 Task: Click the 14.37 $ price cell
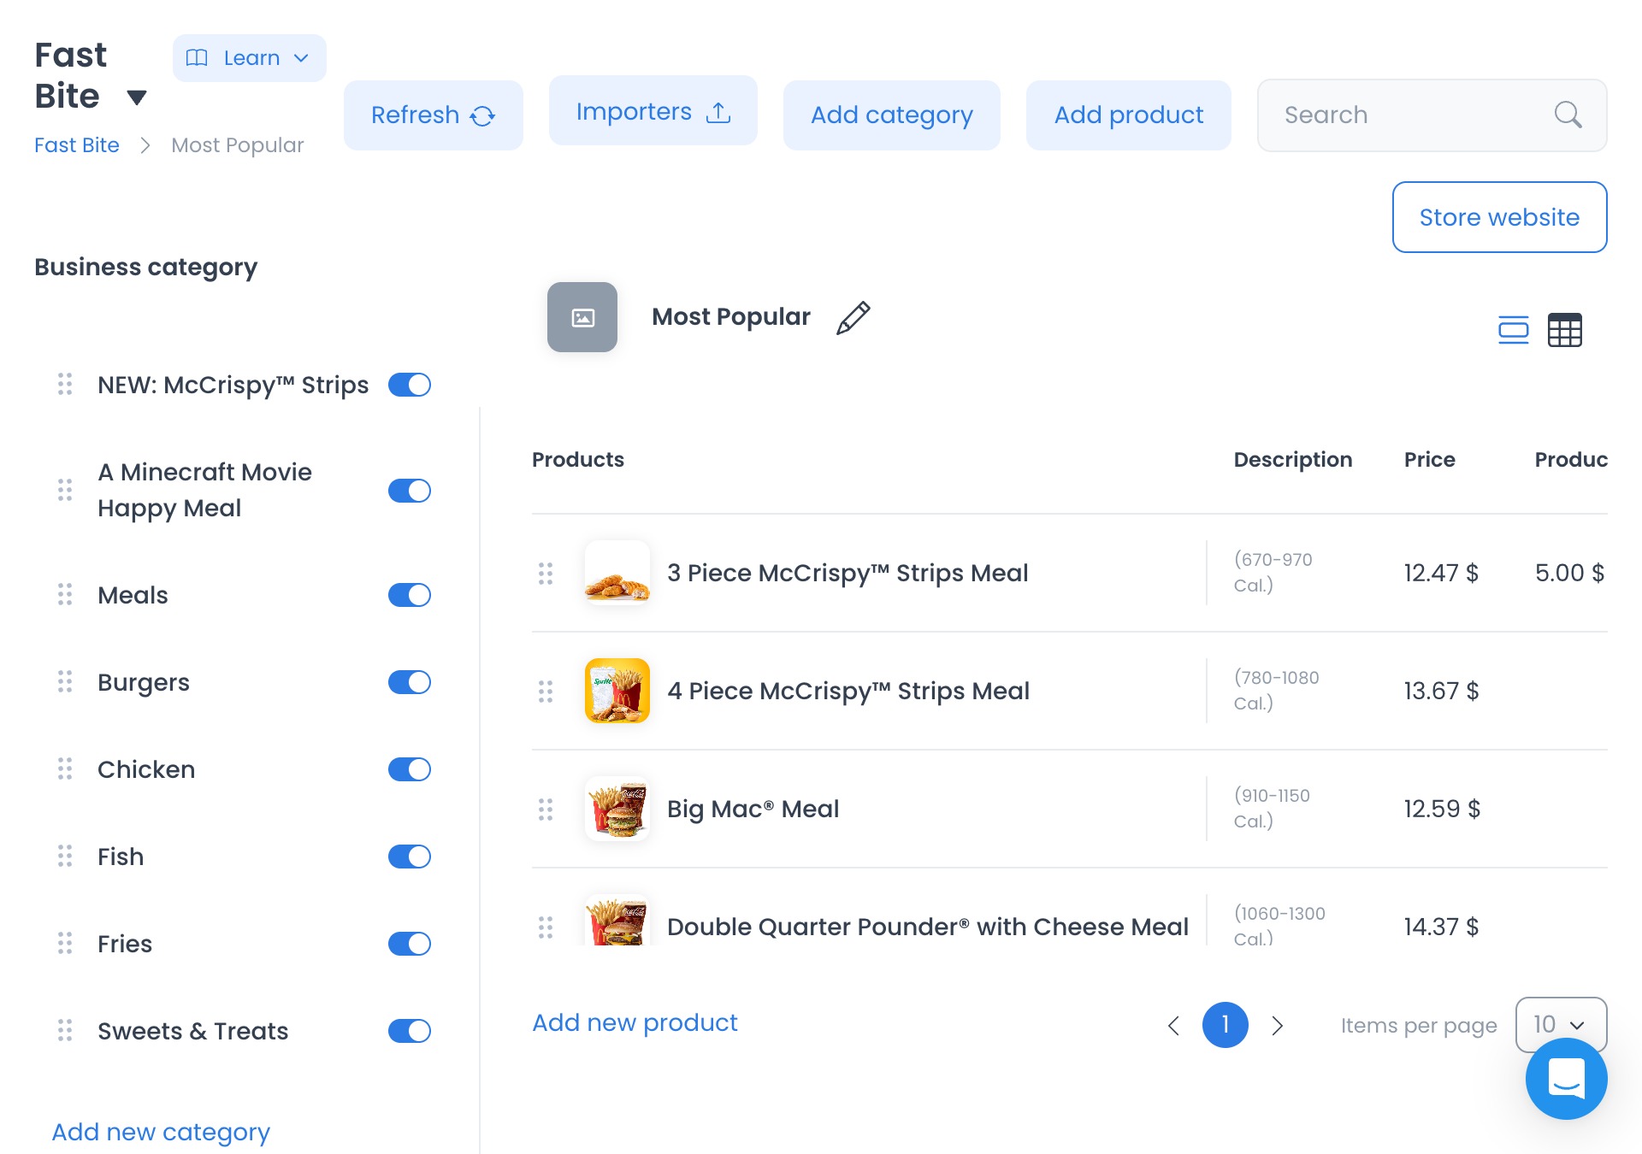coord(1441,927)
